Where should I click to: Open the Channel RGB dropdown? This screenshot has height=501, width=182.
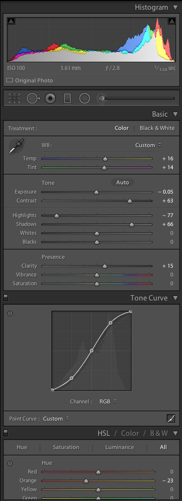[108, 401]
